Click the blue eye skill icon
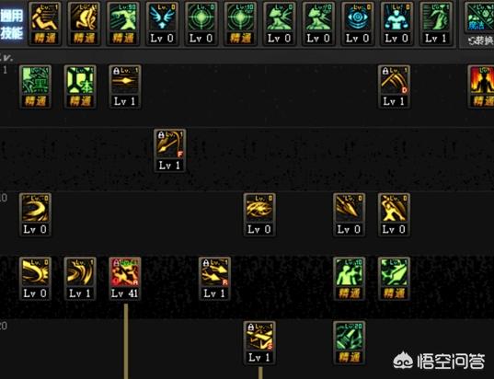The height and width of the screenshot is (379, 494). point(358,24)
